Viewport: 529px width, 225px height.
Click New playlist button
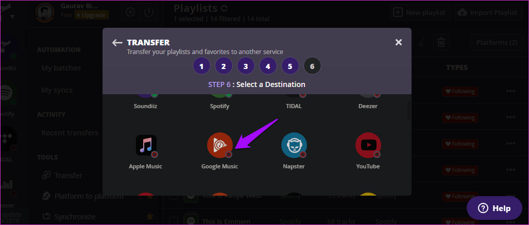tap(420, 13)
